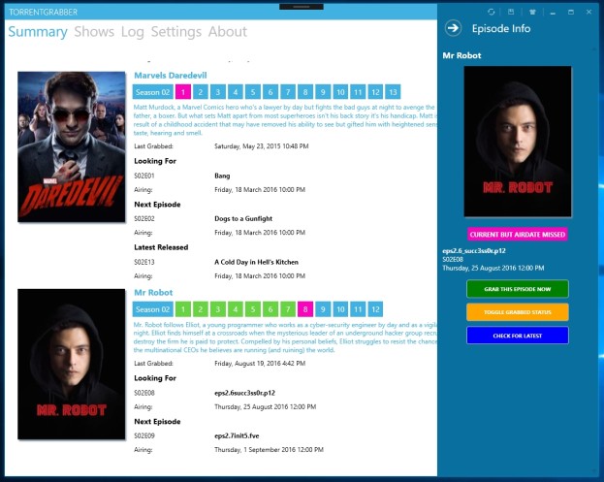604x482 pixels.
Task: Click the Daredevil poster thumbnail
Action: (72, 146)
